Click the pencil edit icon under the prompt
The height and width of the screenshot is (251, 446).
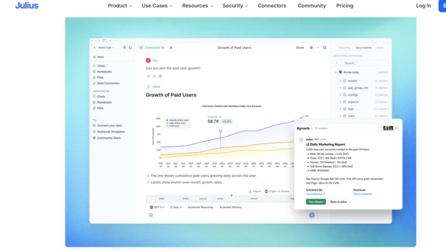[x=149, y=76]
